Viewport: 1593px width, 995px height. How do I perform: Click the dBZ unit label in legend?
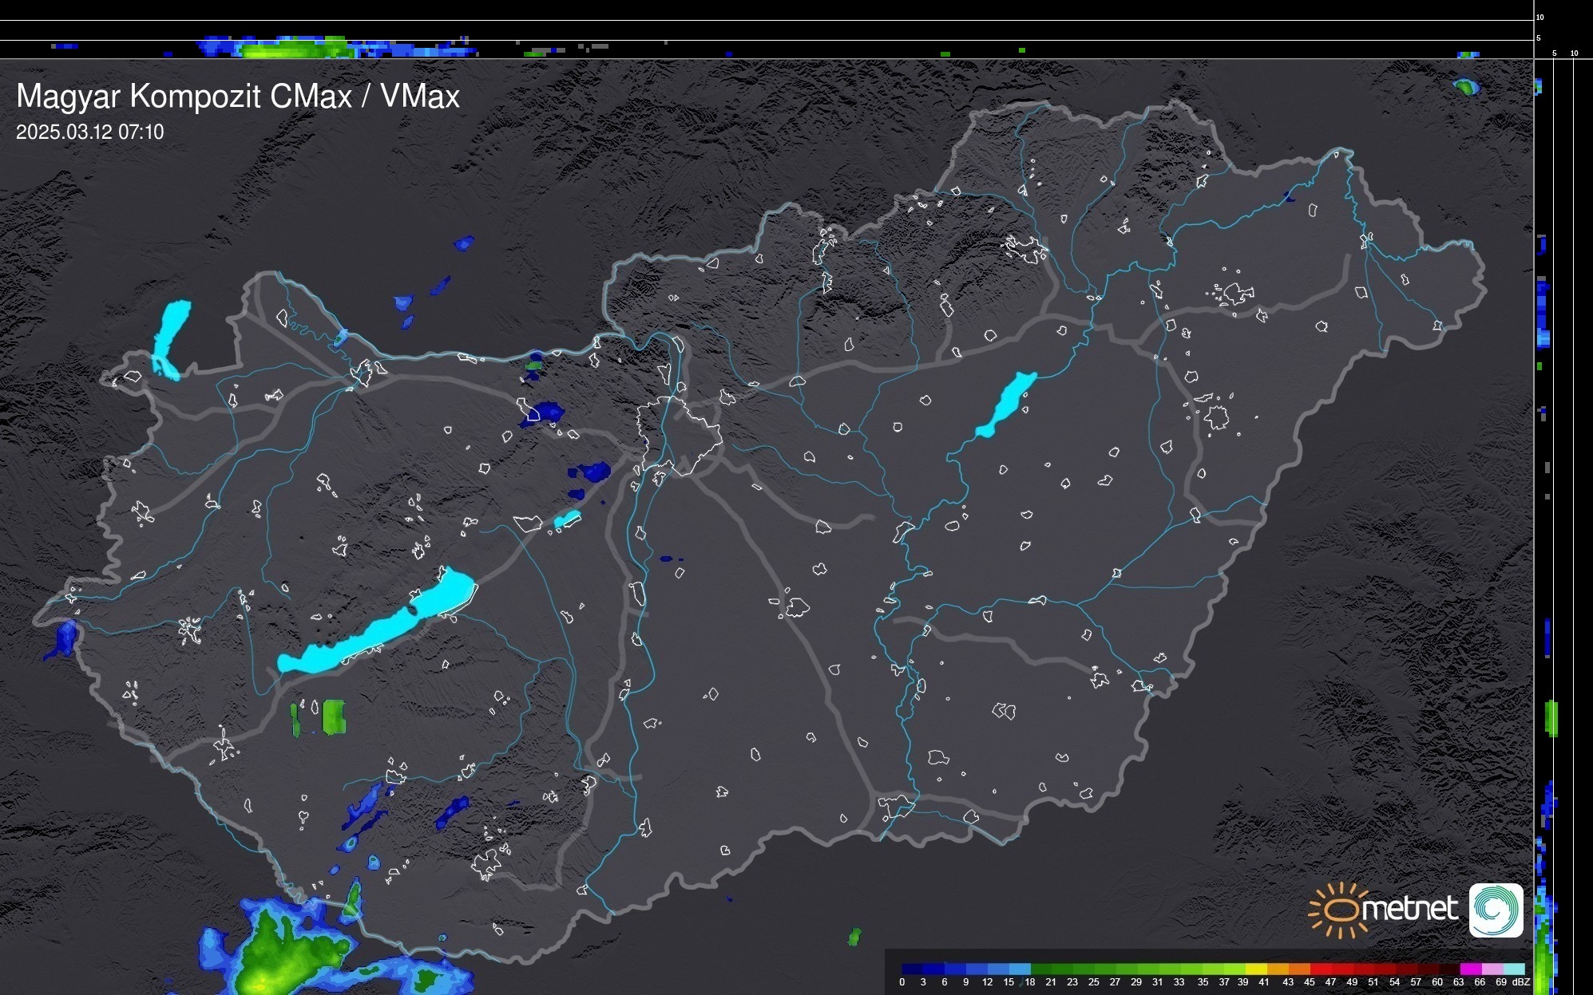tap(1520, 982)
